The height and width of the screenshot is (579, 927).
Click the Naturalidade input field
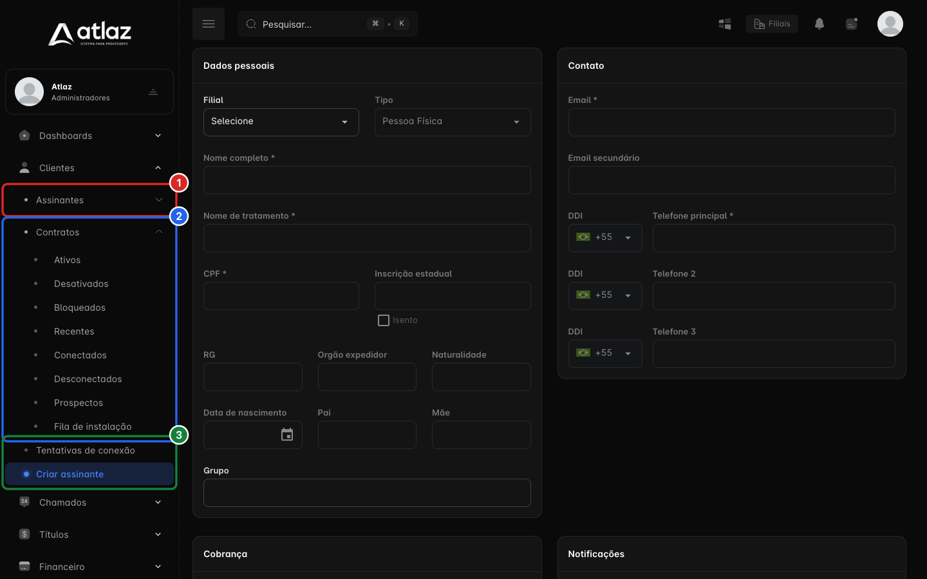tap(482, 377)
